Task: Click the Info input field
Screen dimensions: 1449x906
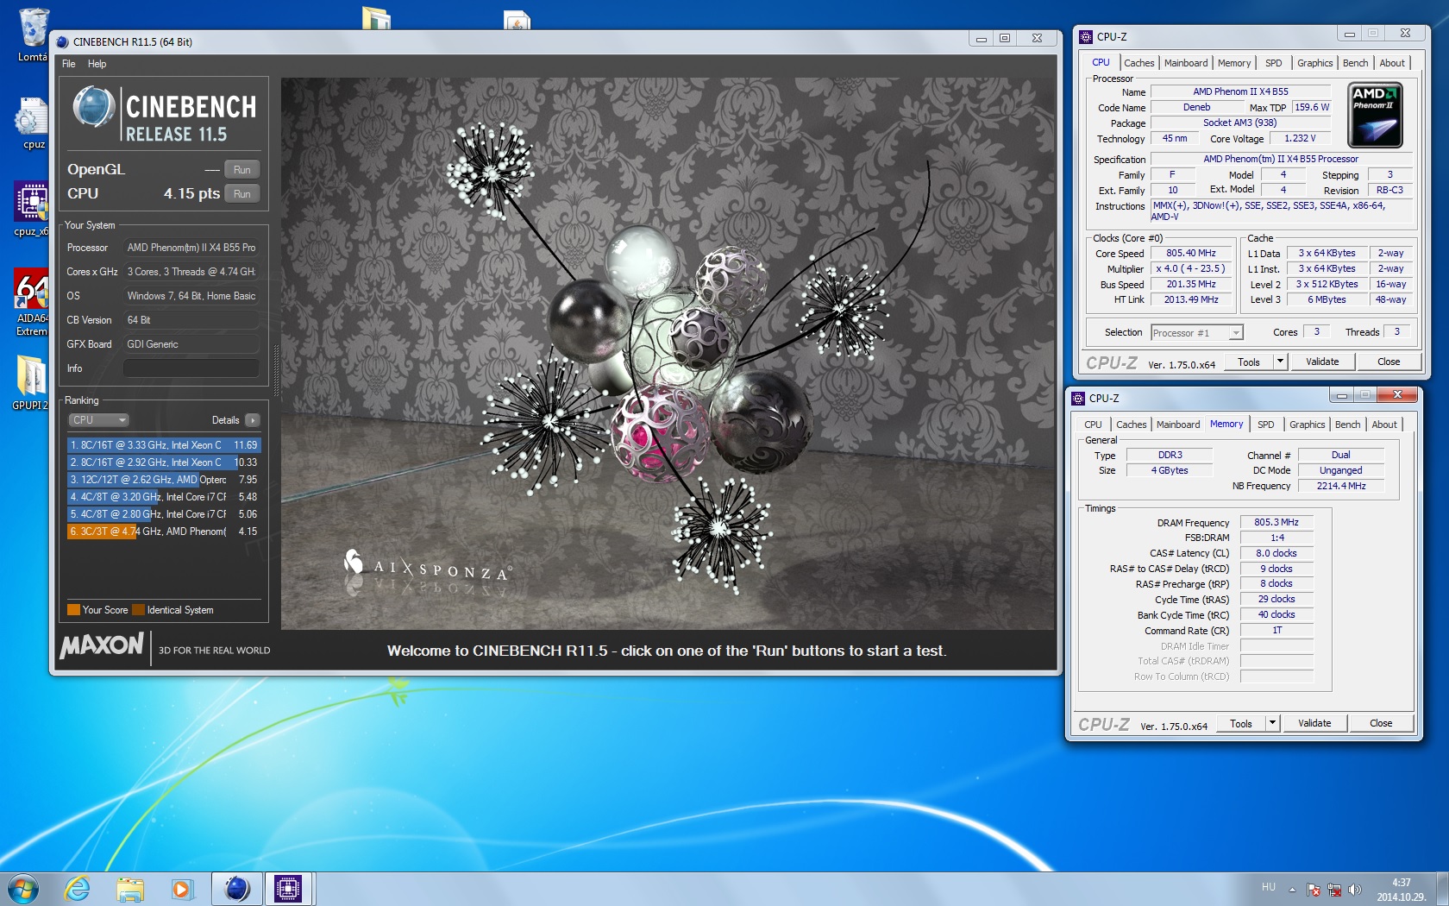Action: 191,368
